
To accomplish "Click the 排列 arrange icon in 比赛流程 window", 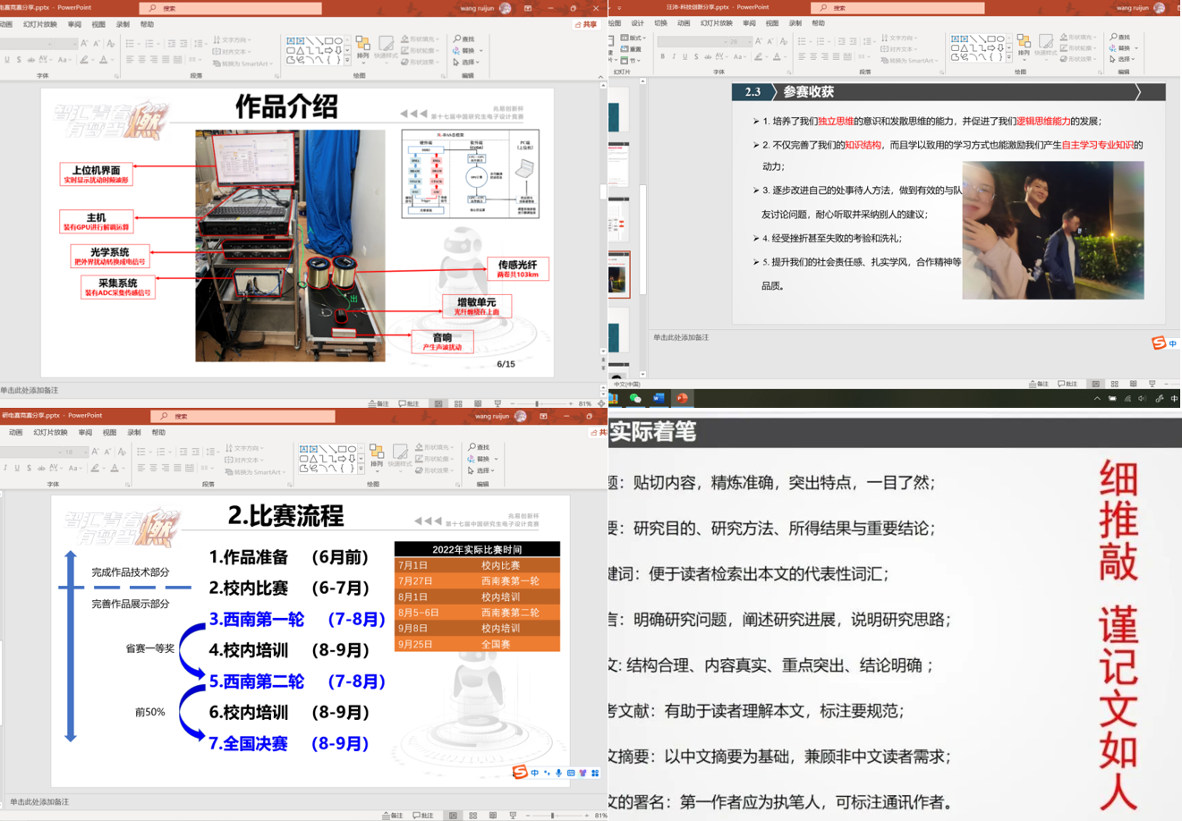I will tap(377, 455).
